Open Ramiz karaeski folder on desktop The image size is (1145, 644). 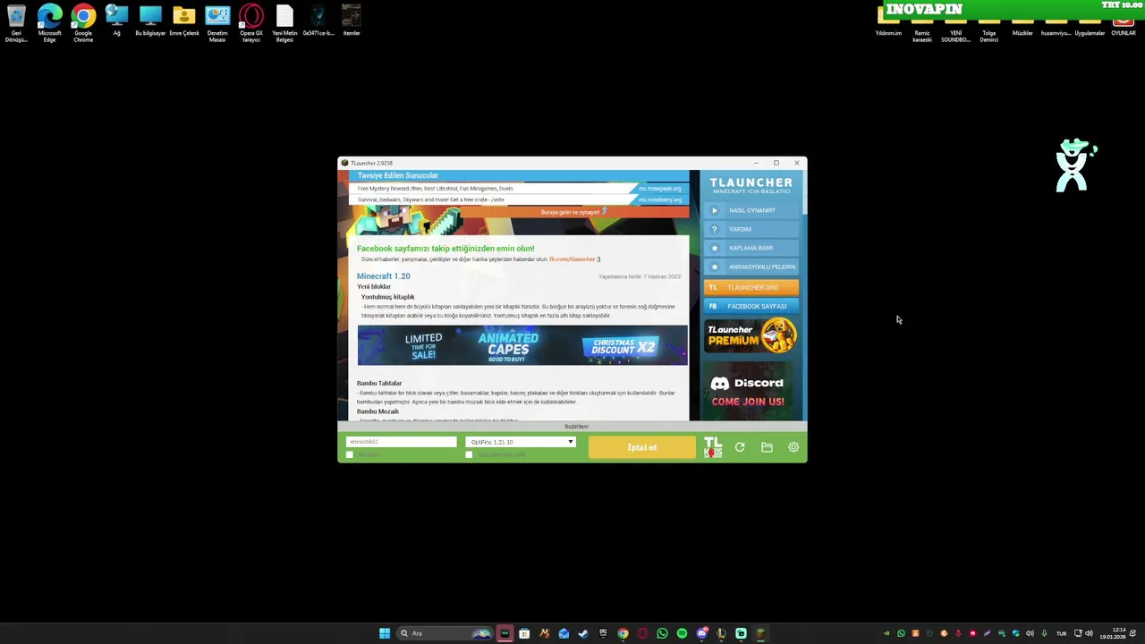pos(921,31)
